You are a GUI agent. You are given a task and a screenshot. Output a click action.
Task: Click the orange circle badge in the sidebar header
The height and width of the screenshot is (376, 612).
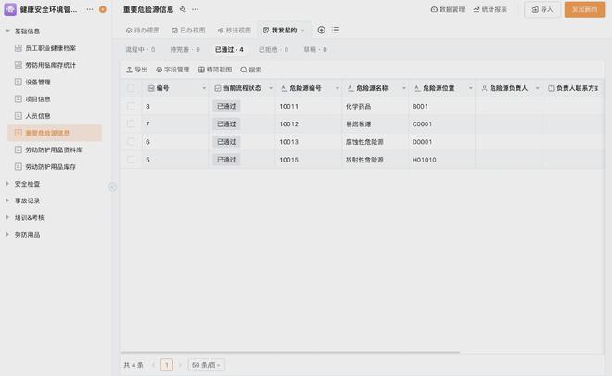coord(103,9)
